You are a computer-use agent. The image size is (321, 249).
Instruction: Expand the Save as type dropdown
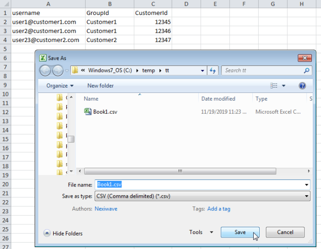point(306,196)
